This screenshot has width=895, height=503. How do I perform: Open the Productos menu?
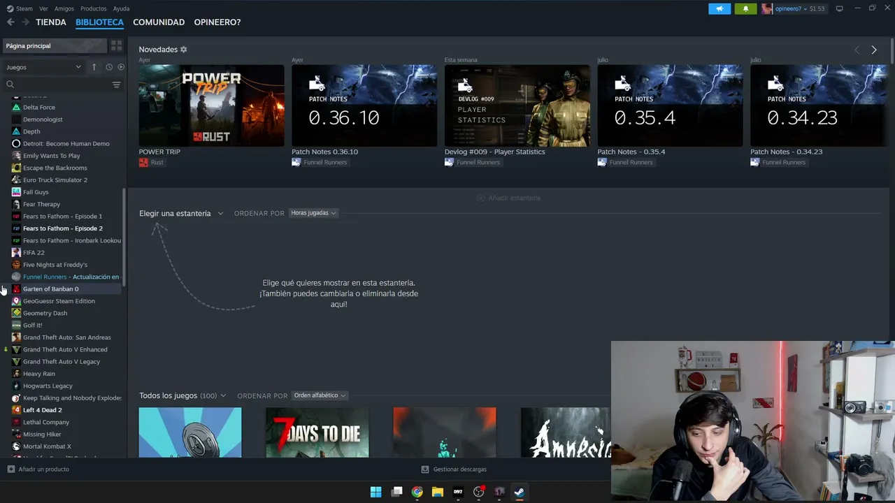[x=94, y=8]
